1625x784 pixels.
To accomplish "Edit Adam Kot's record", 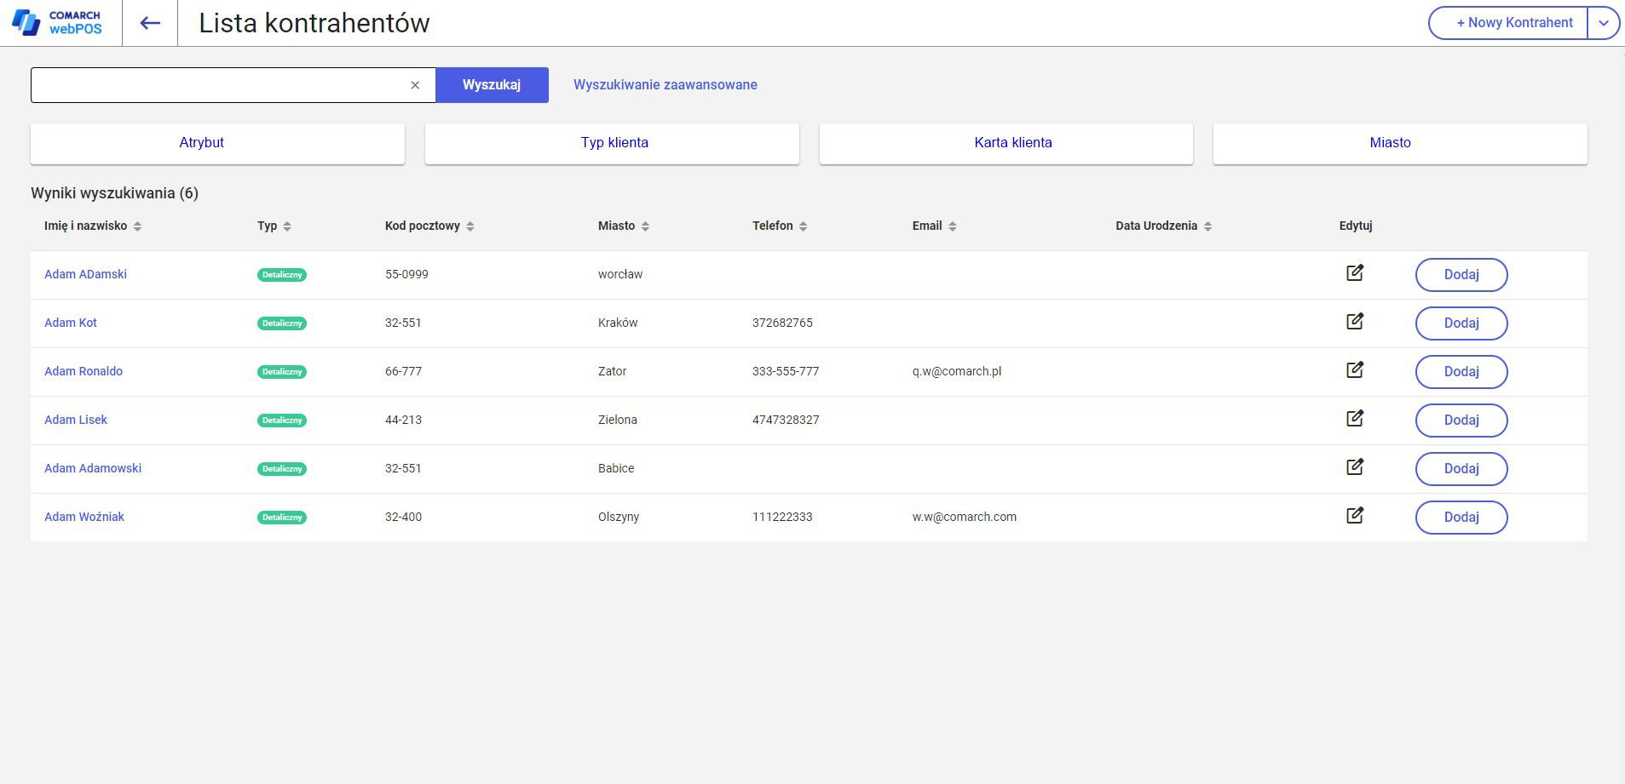I will 1355,322.
